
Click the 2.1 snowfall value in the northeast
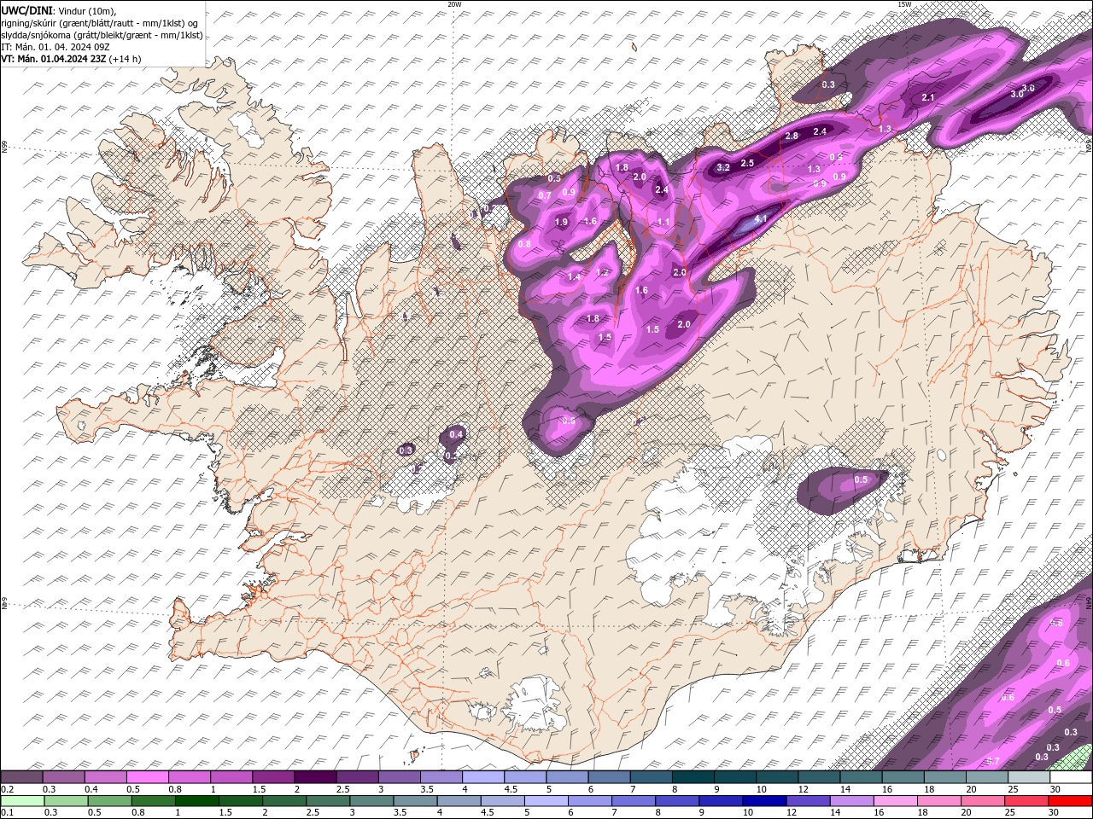coord(929,98)
